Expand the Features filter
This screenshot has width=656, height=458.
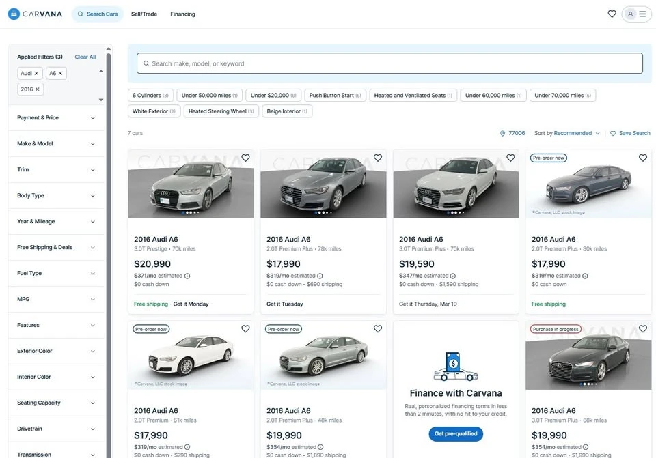(x=57, y=325)
